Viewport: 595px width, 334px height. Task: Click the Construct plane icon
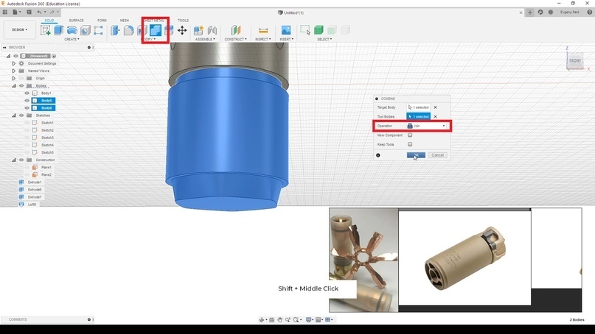click(235, 30)
